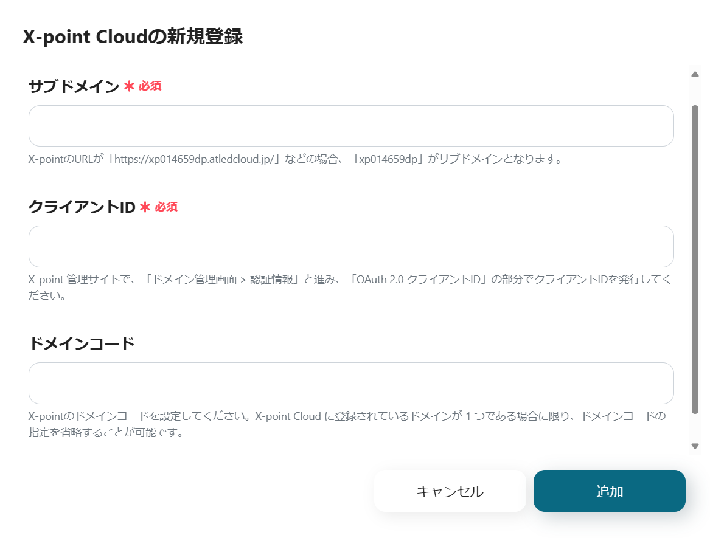This screenshot has width=710, height=538.
Task: Click the subdomain URL example help text
Action: [294, 160]
